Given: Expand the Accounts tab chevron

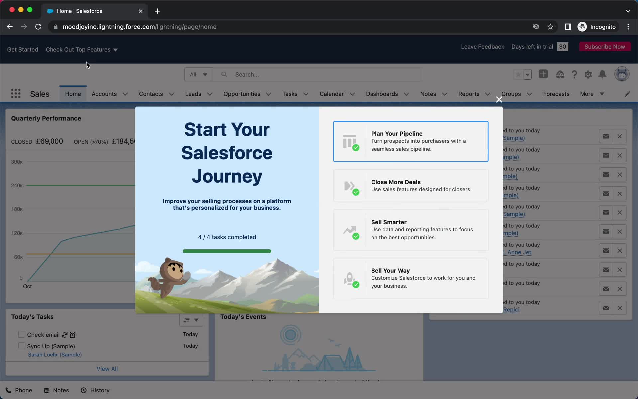Looking at the screenshot, I should point(125,94).
